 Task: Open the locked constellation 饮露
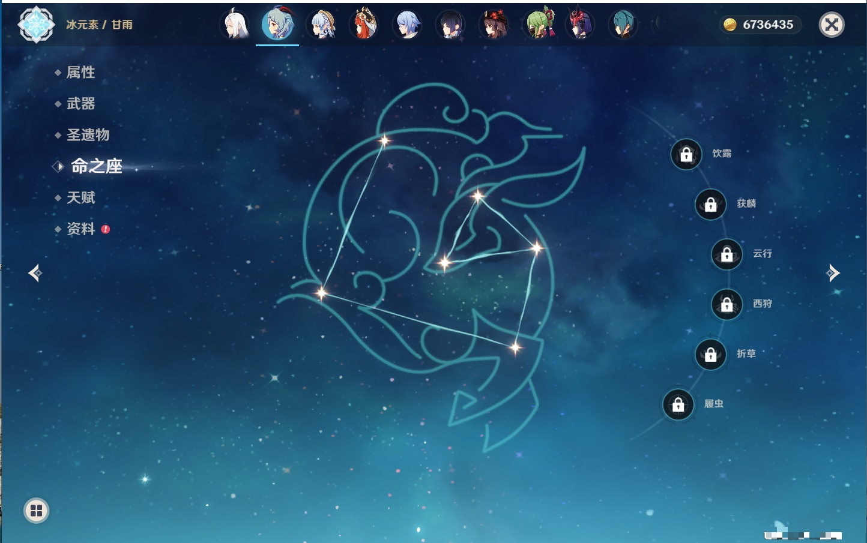686,154
